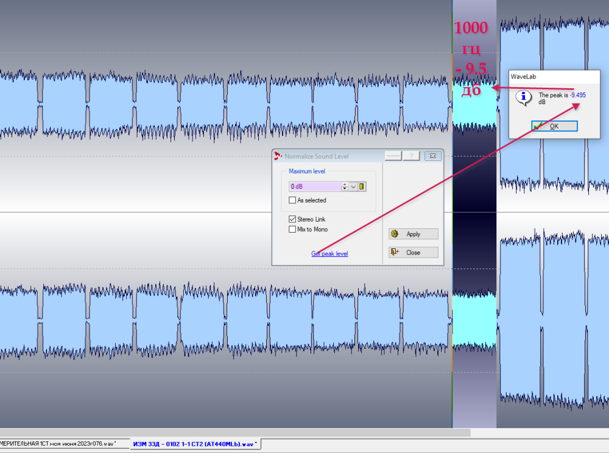
Task: Click the gear icon on the Apply button
Action: 394,234
